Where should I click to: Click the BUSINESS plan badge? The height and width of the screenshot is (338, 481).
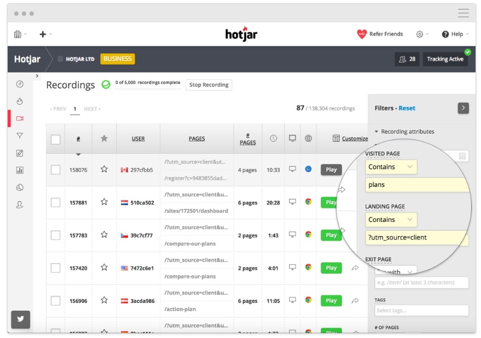[x=117, y=59]
